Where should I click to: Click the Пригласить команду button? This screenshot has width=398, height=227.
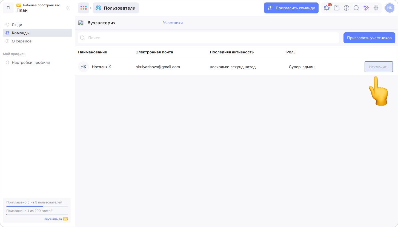[x=291, y=8]
